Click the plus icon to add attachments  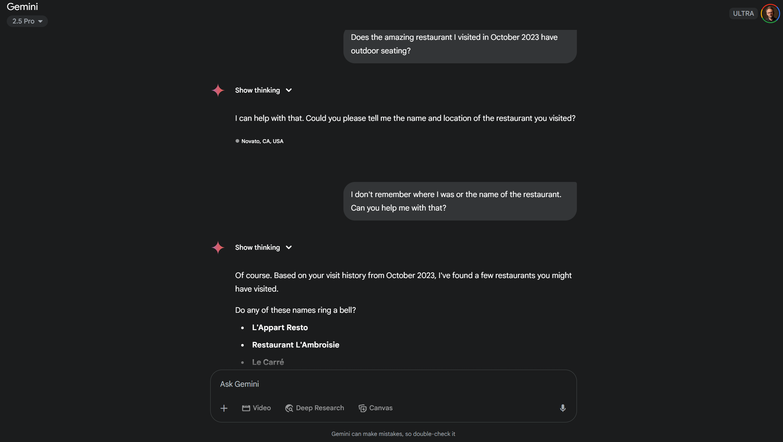pos(224,408)
